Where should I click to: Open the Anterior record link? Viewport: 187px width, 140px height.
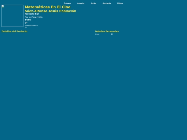81,3
